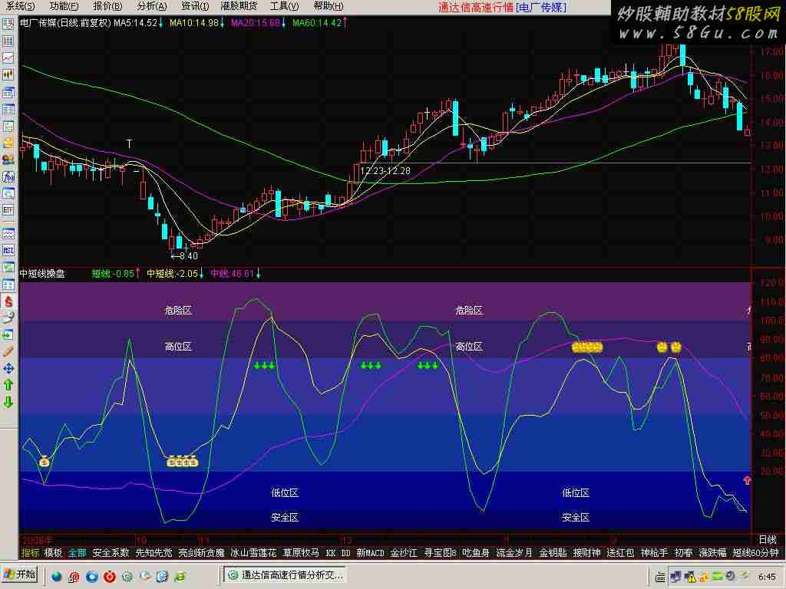Switch to the 流金岁月 indicator tab
The height and width of the screenshot is (589, 786).
[x=514, y=553]
